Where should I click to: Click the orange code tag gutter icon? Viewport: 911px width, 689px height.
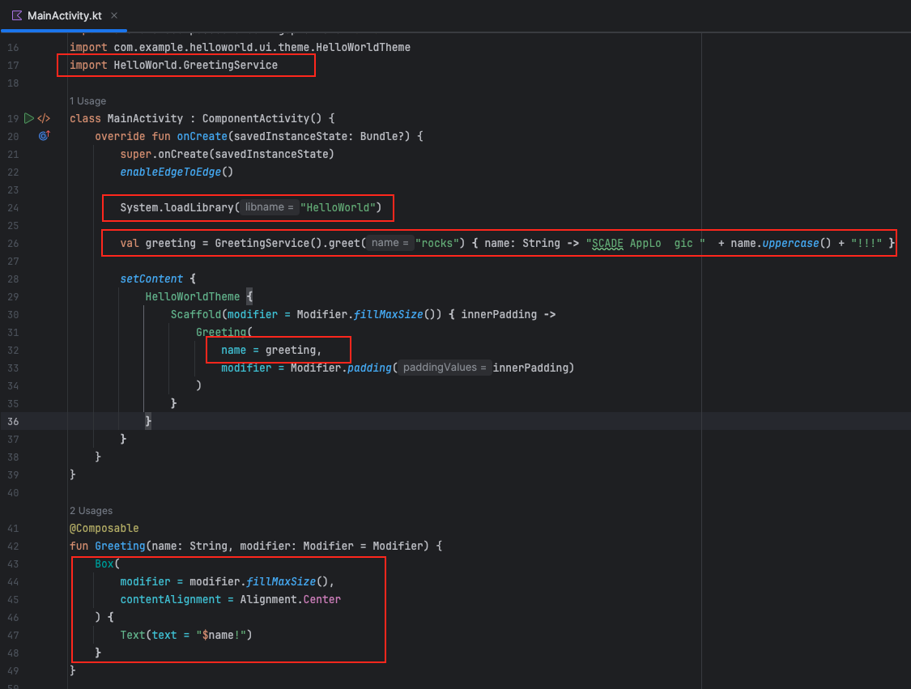click(x=44, y=118)
